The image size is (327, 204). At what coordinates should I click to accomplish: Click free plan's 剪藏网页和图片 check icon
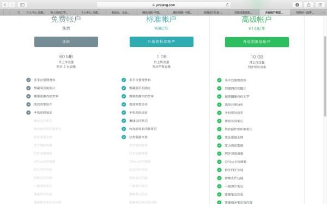(x=28, y=88)
